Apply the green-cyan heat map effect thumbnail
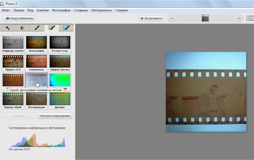 click(60, 80)
